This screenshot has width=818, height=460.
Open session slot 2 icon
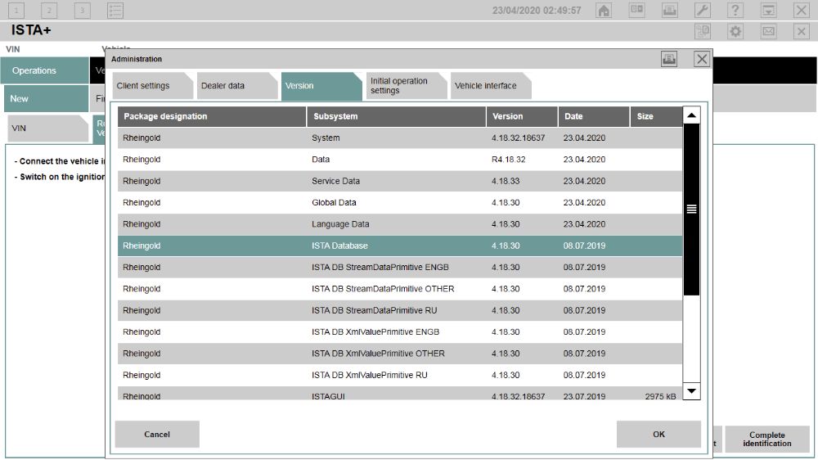[49, 11]
